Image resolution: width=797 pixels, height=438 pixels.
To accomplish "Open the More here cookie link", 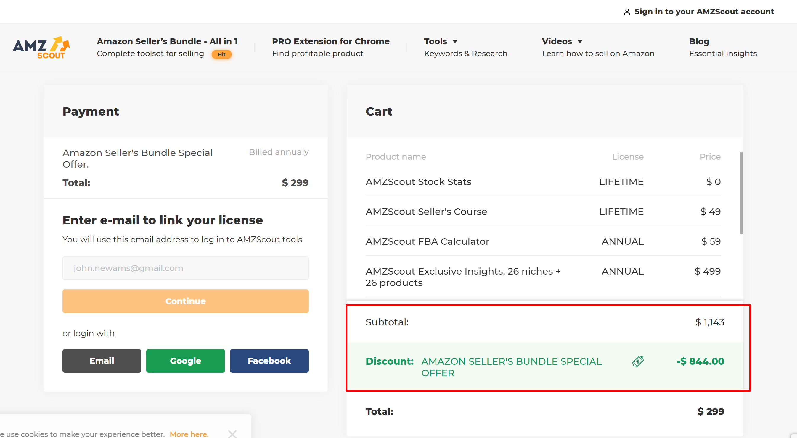I will pos(189,434).
